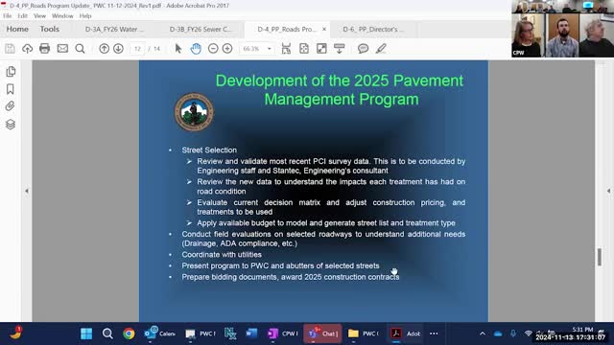Open Outlook Calendar taskbar item
614x345 pixels.
tap(160, 333)
